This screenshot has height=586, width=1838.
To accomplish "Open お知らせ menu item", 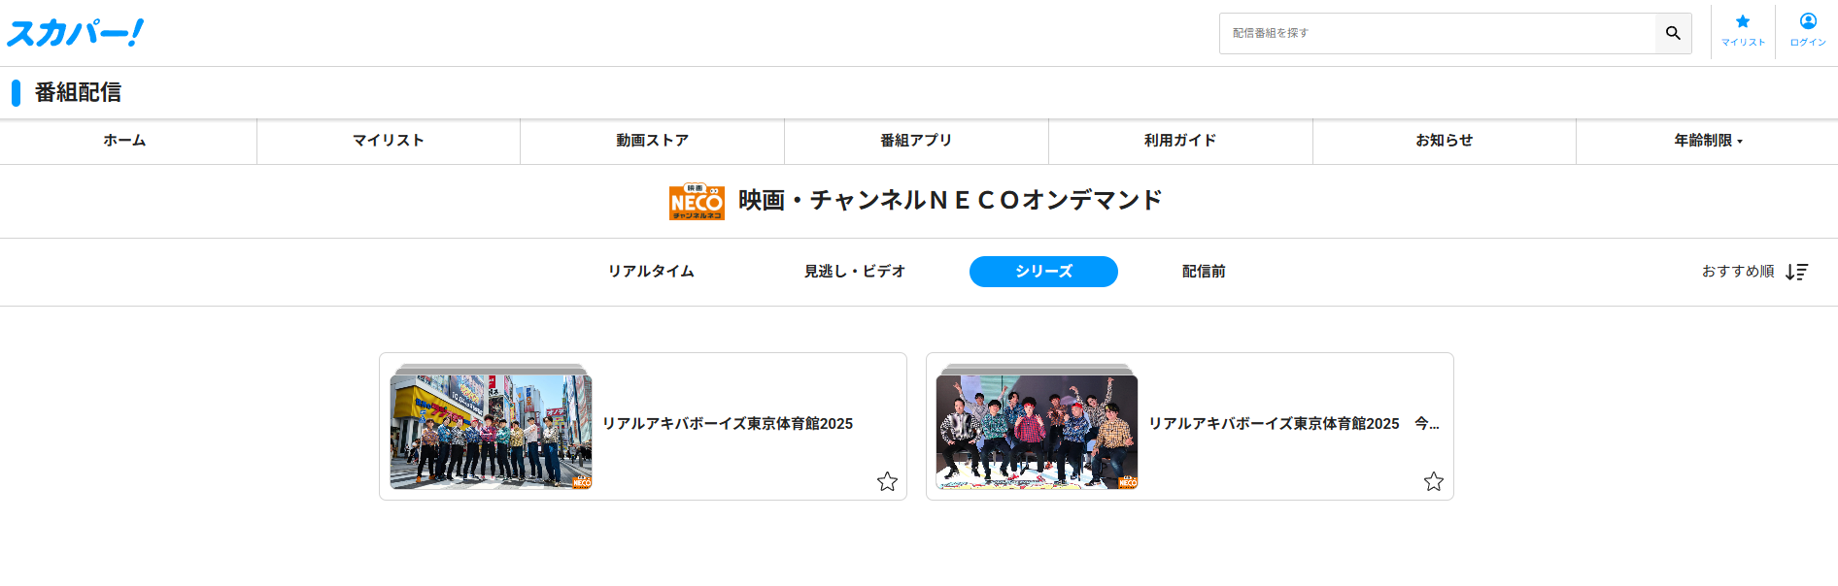I will coord(1444,141).
